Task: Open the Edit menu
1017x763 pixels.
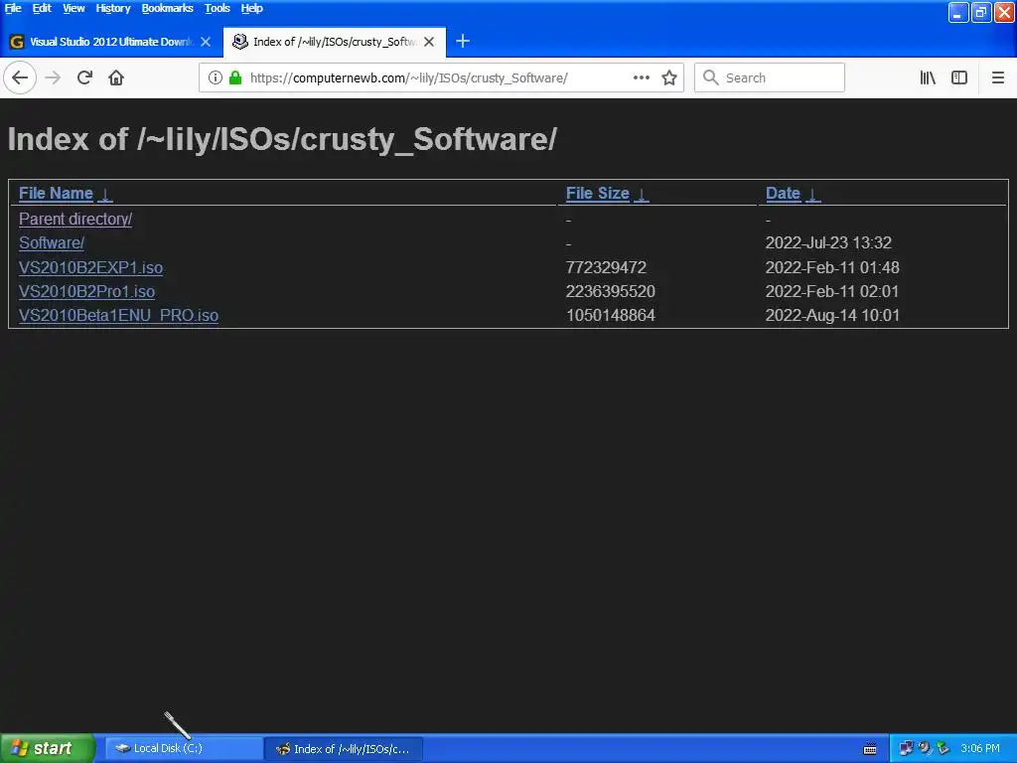Action: click(42, 8)
